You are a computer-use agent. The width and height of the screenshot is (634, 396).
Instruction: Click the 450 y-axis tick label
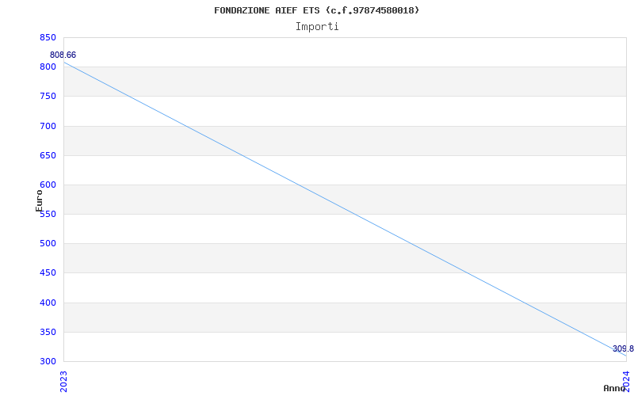(48, 272)
